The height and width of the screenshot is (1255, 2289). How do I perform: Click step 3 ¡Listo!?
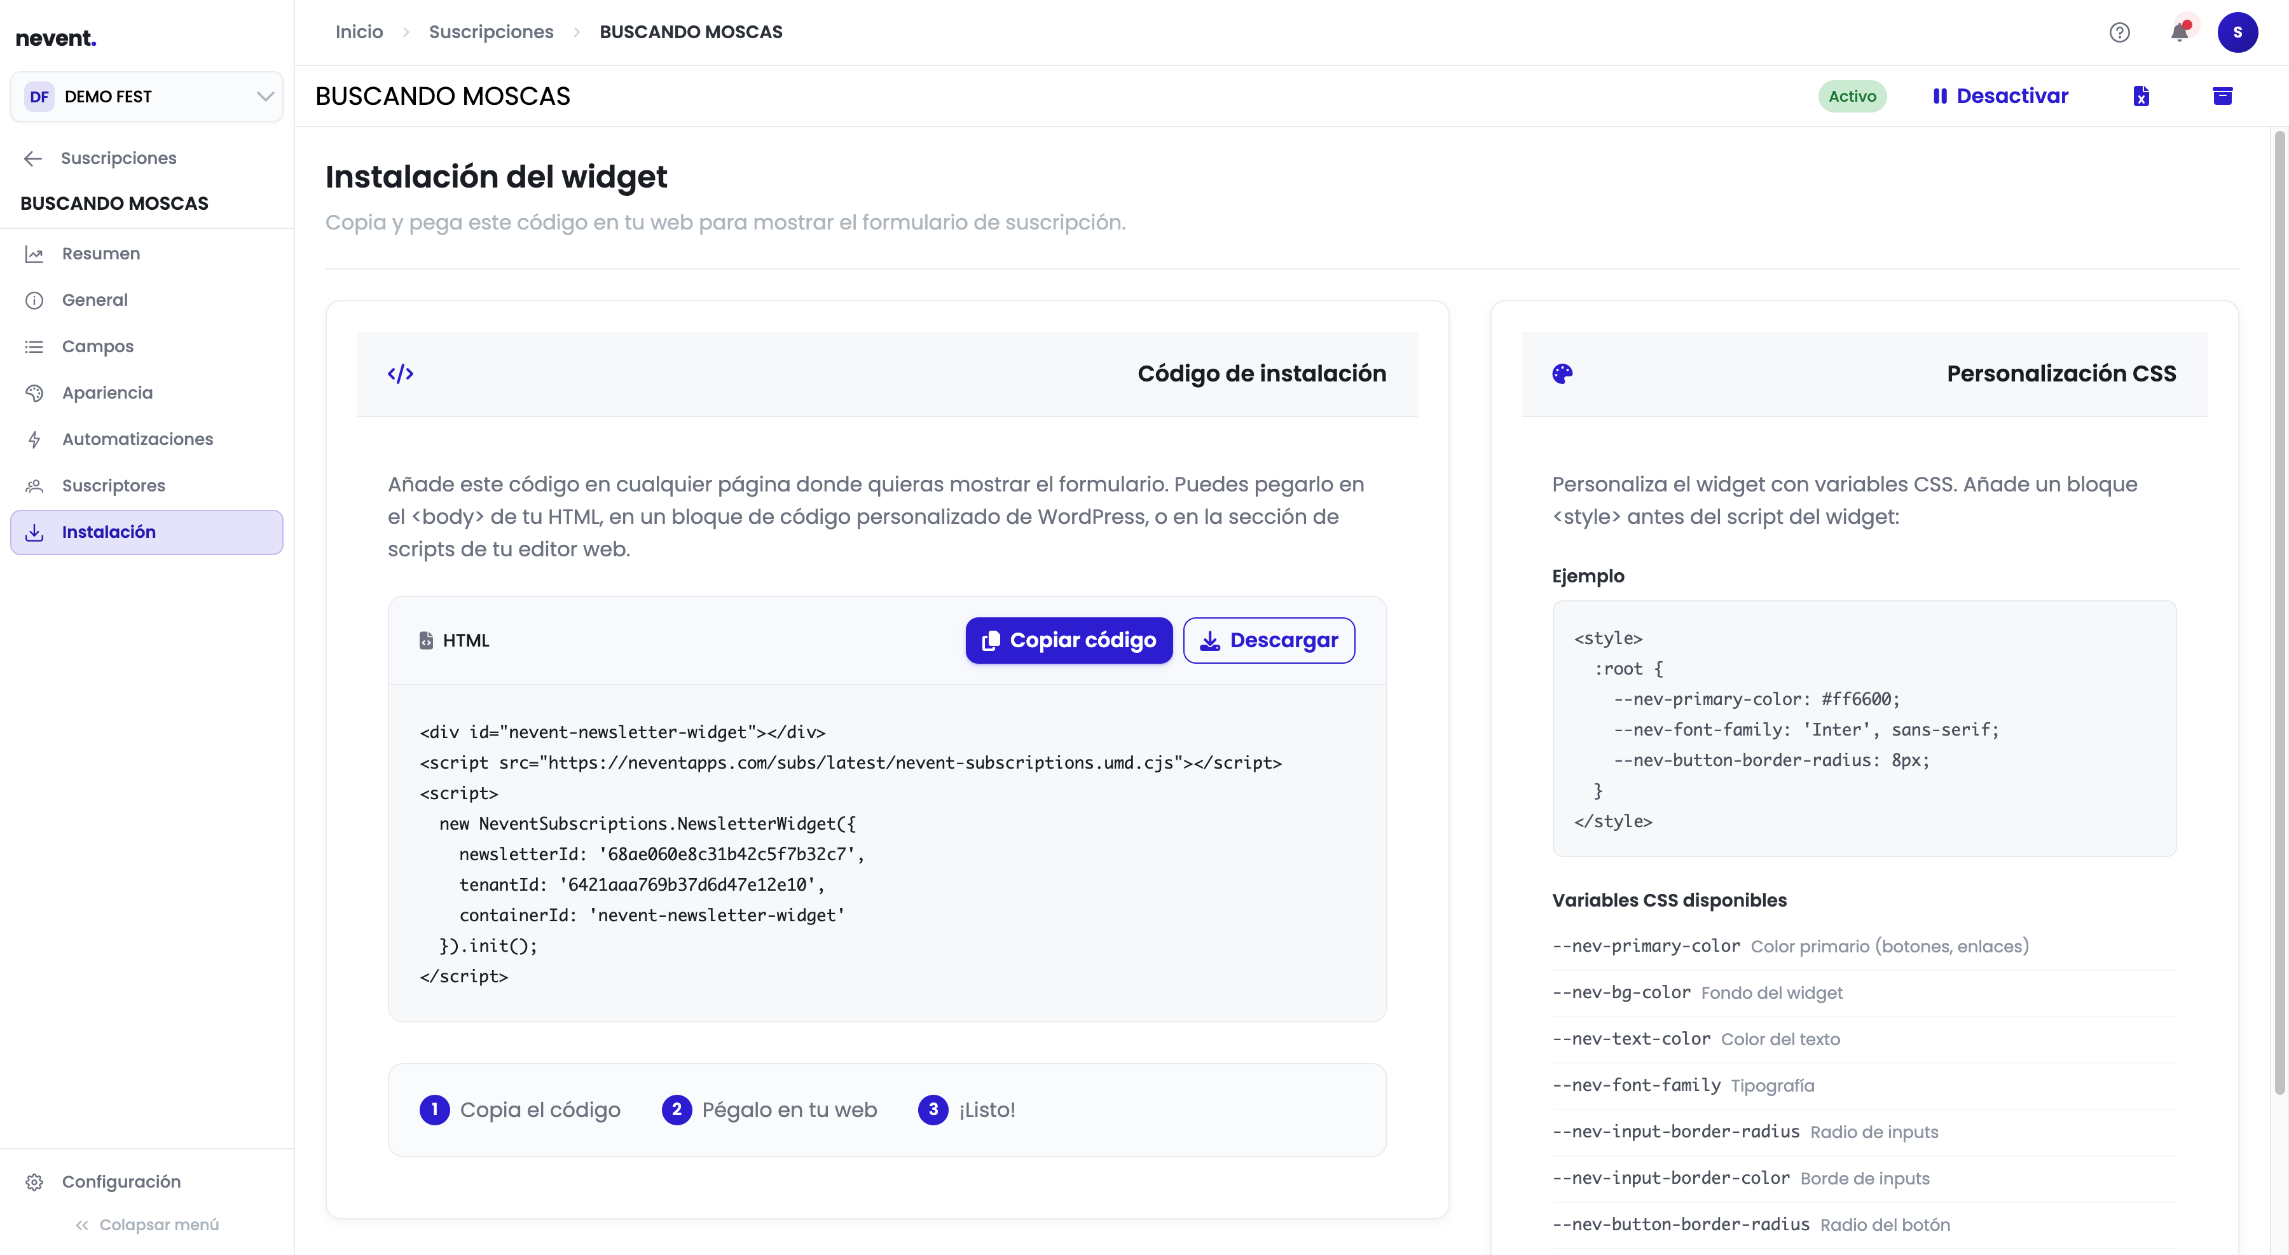coord(966,1110)
